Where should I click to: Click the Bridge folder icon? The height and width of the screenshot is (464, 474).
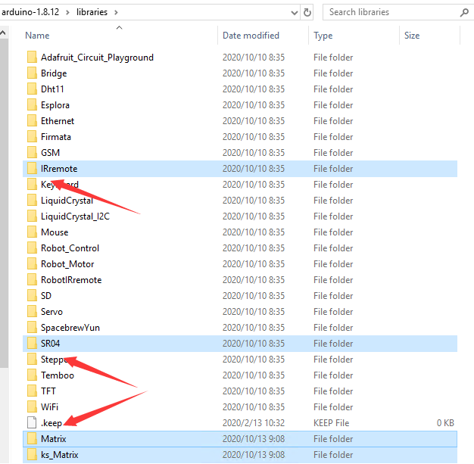pos(32,73)
